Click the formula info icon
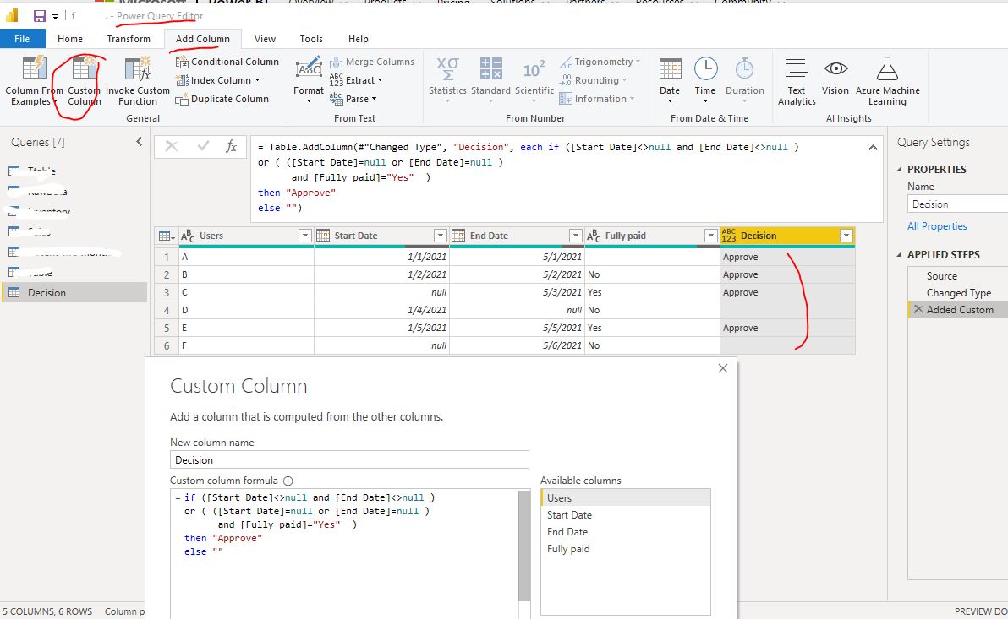The image size is (1008, 619). pos(288,481)
